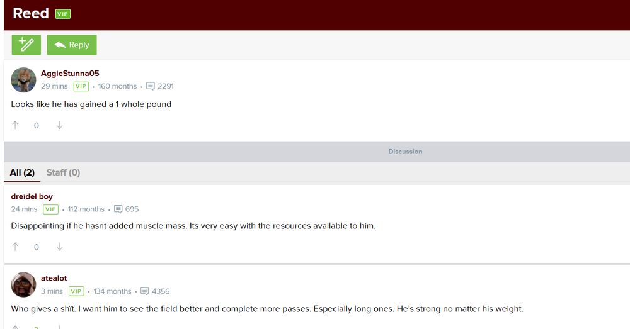Open atealot's username link
This screenshot has width=630, height=329.
tap(54, 278)
